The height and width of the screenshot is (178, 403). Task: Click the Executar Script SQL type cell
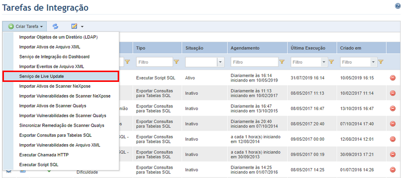pyautogui.click(x=156, y=77)
